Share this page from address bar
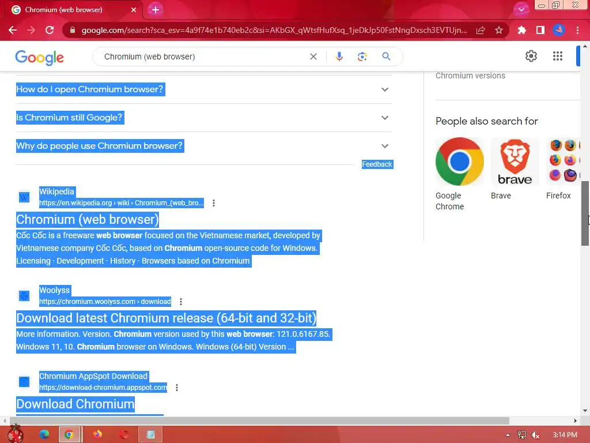Image resolution: width=590 pixels, height=443 pixels. [x=481, y=30]
